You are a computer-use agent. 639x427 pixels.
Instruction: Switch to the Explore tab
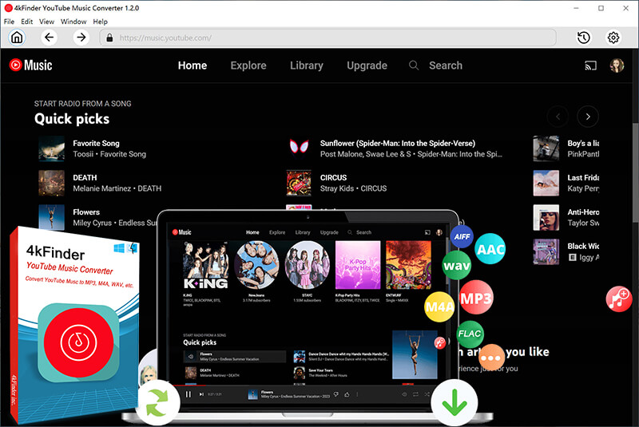tap(248, 65)
